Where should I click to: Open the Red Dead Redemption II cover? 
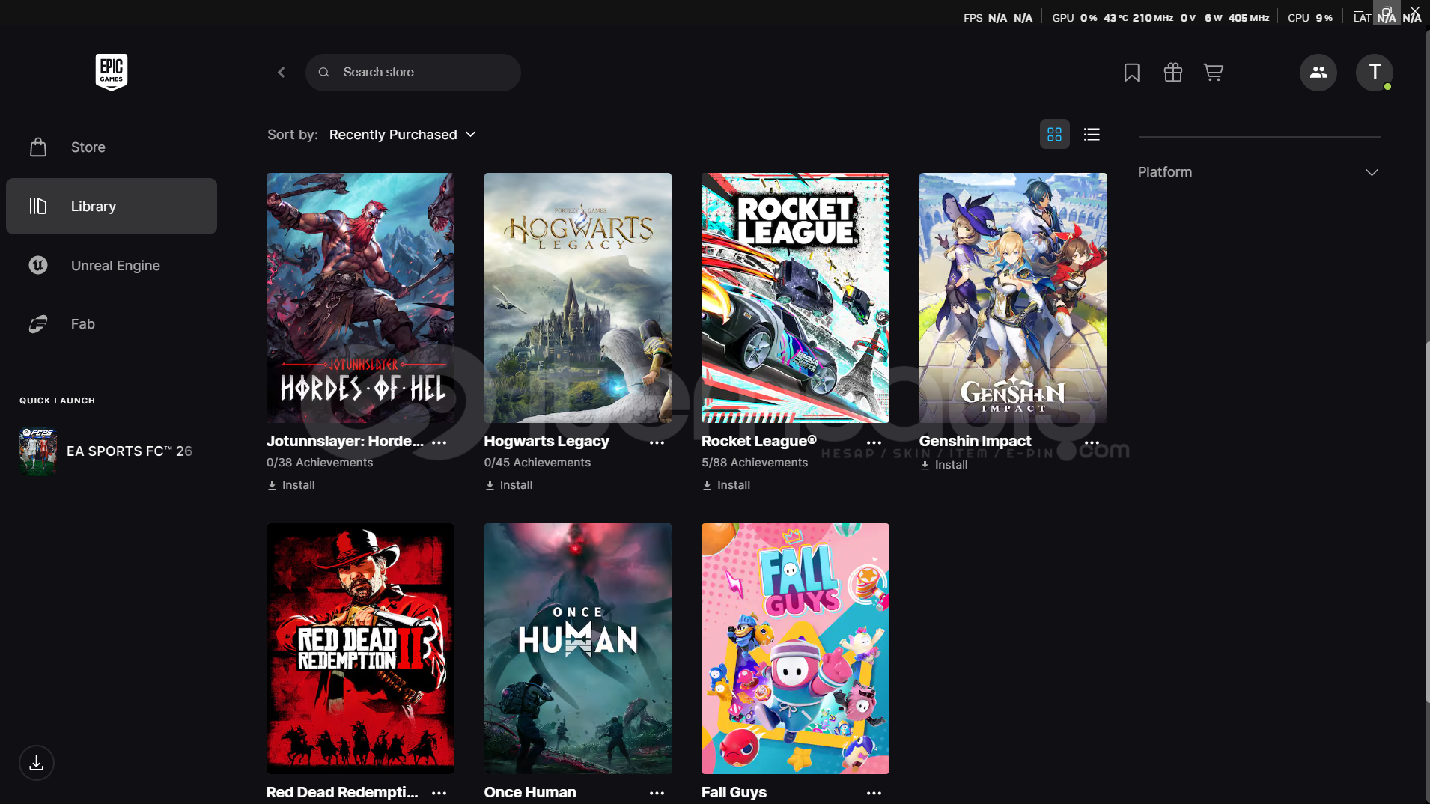[360, 648]
